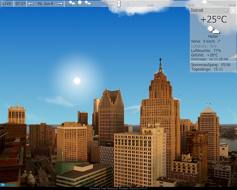Viewport: 237px width, 190px height.
Task: Click the Wind: 9 km/h row
Action: (x=206, y=41)
